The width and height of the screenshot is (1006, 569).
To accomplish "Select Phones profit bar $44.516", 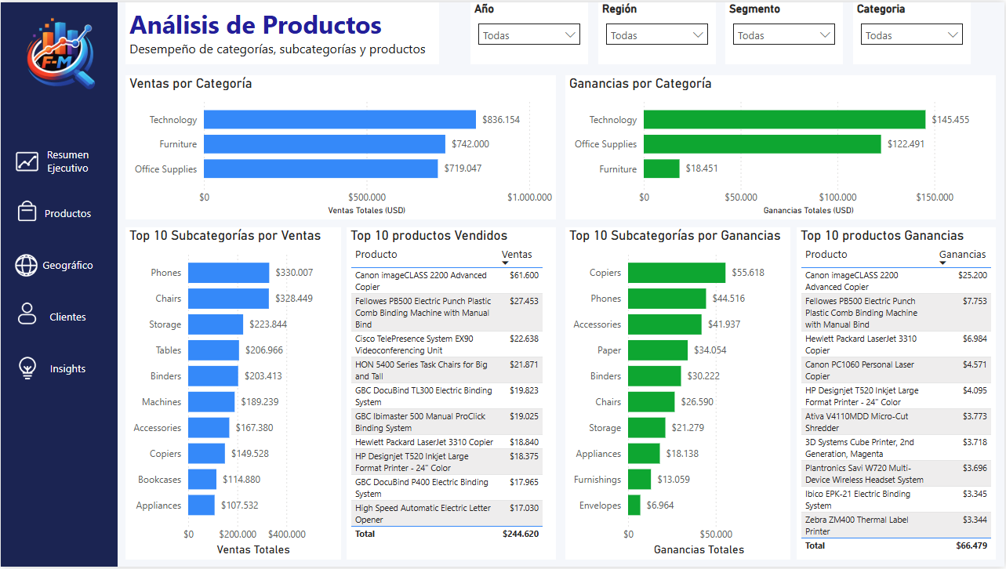I will click(667, 299).
